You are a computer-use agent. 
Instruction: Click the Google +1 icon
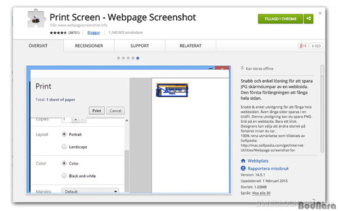point(303,46)
